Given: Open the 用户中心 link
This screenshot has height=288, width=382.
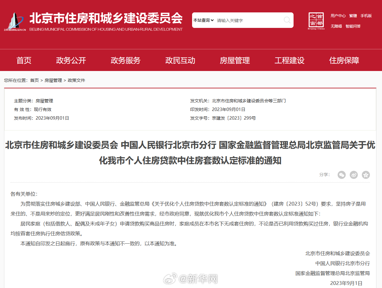Looking at the screenshot, I should (x=338, y=16).
